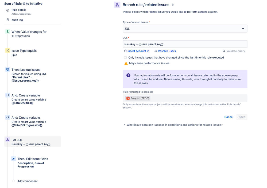This screenshot has height=188, width=267.
Task: Click the Audit log document icon
Action: (x=8, y=20)
